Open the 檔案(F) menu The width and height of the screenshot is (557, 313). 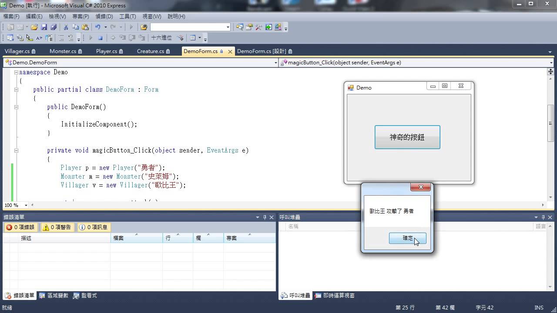pos(11,16)
